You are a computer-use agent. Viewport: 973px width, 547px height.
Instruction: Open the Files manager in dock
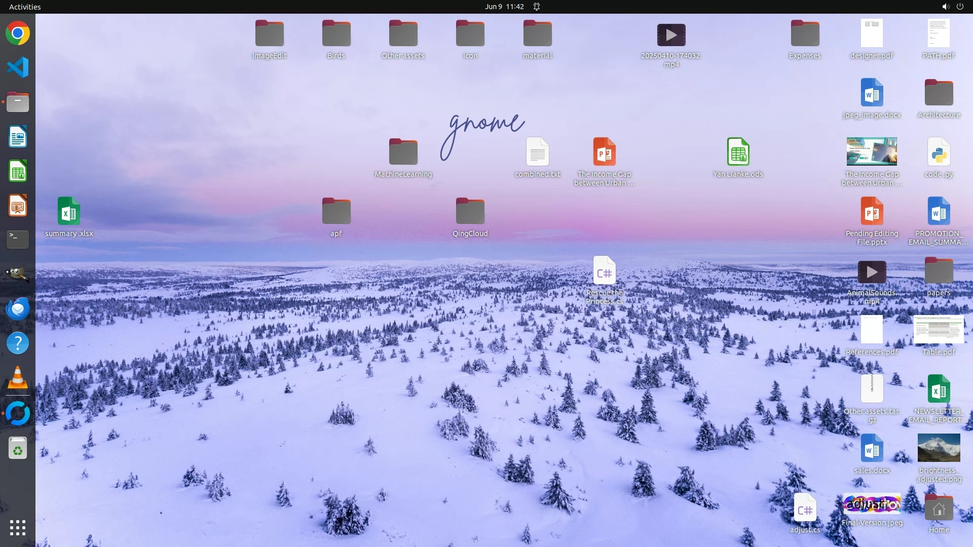click(x=18, y=102)
